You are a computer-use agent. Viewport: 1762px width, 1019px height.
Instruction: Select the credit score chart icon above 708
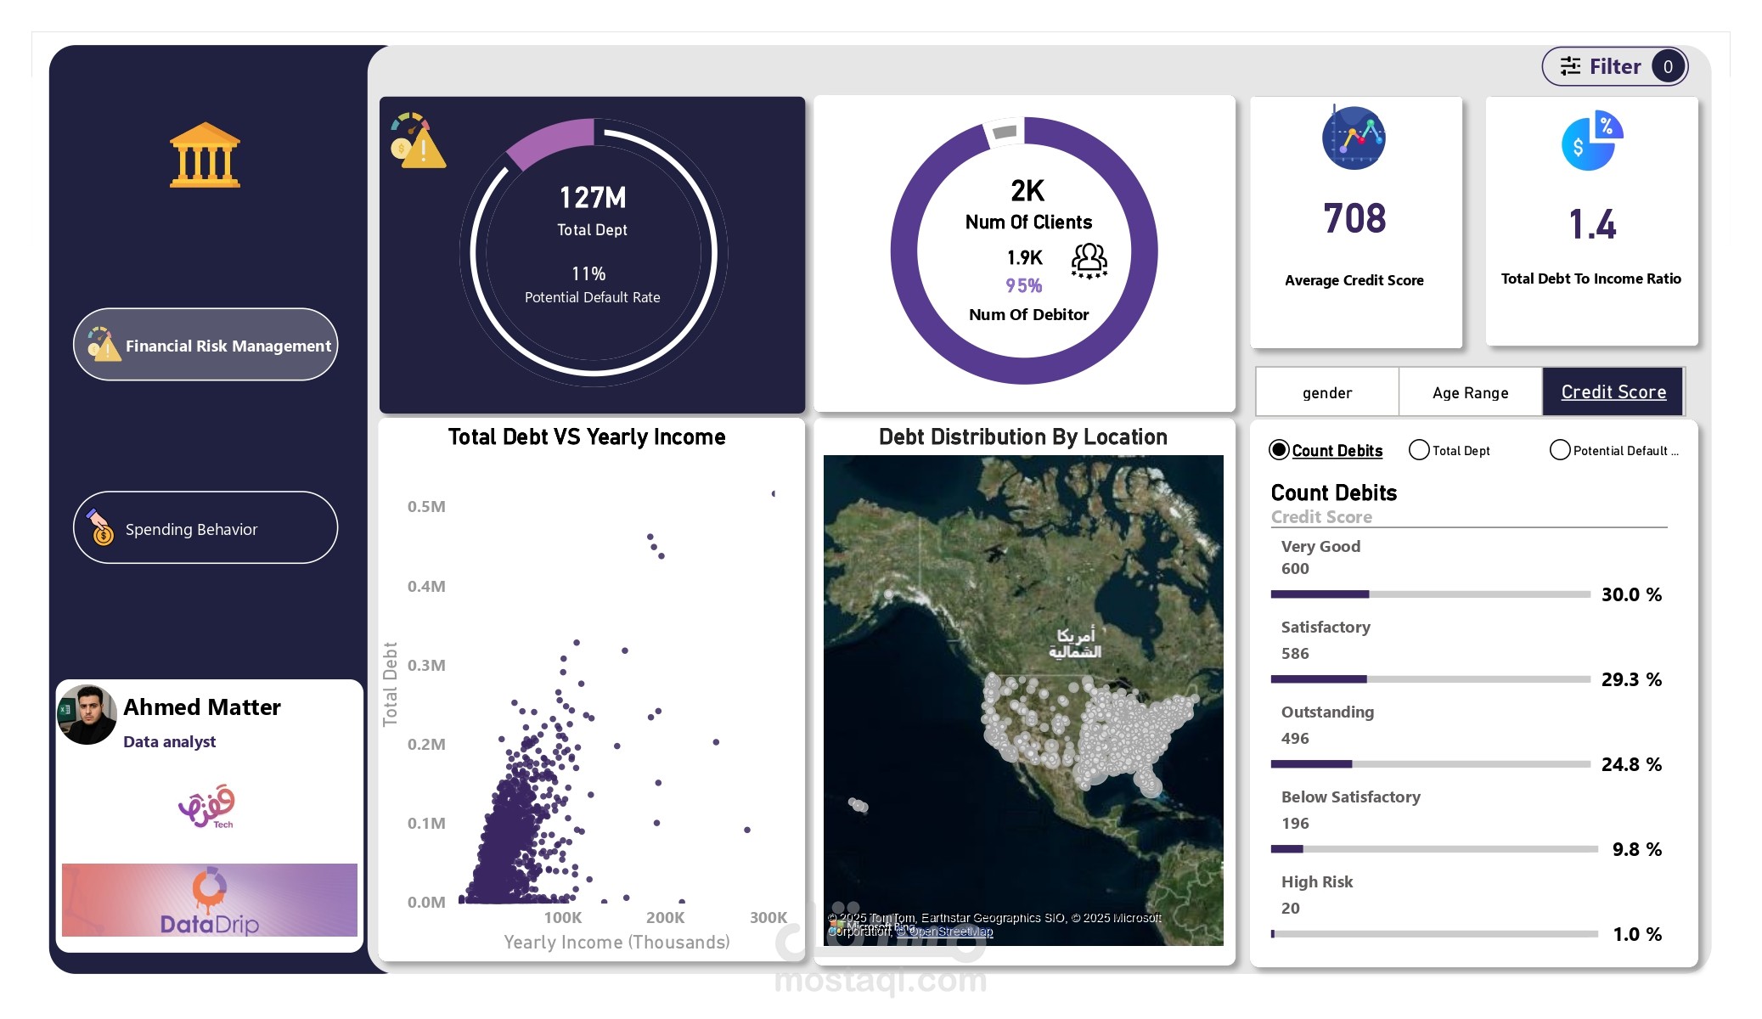[1354, 138]
